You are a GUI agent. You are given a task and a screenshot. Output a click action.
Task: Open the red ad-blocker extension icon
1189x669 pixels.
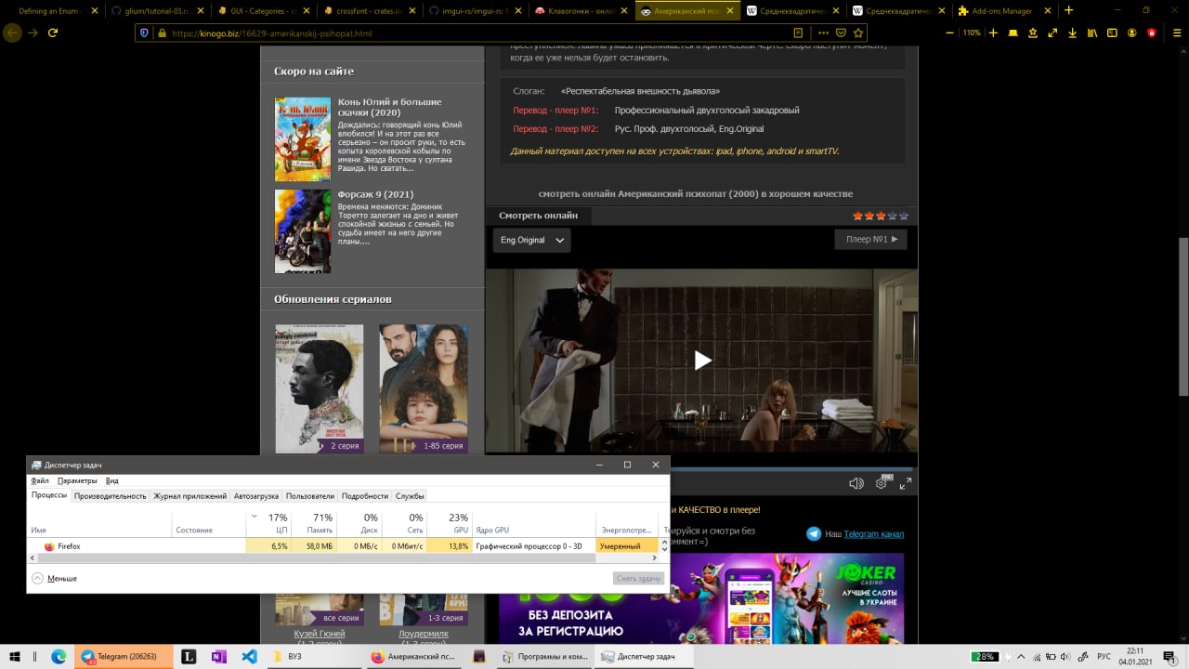[1152, 33]
